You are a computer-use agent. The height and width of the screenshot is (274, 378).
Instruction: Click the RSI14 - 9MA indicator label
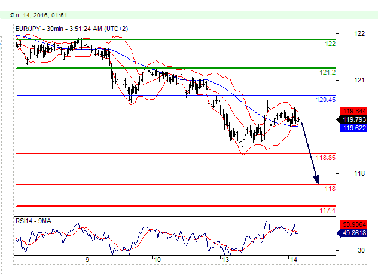33,221
